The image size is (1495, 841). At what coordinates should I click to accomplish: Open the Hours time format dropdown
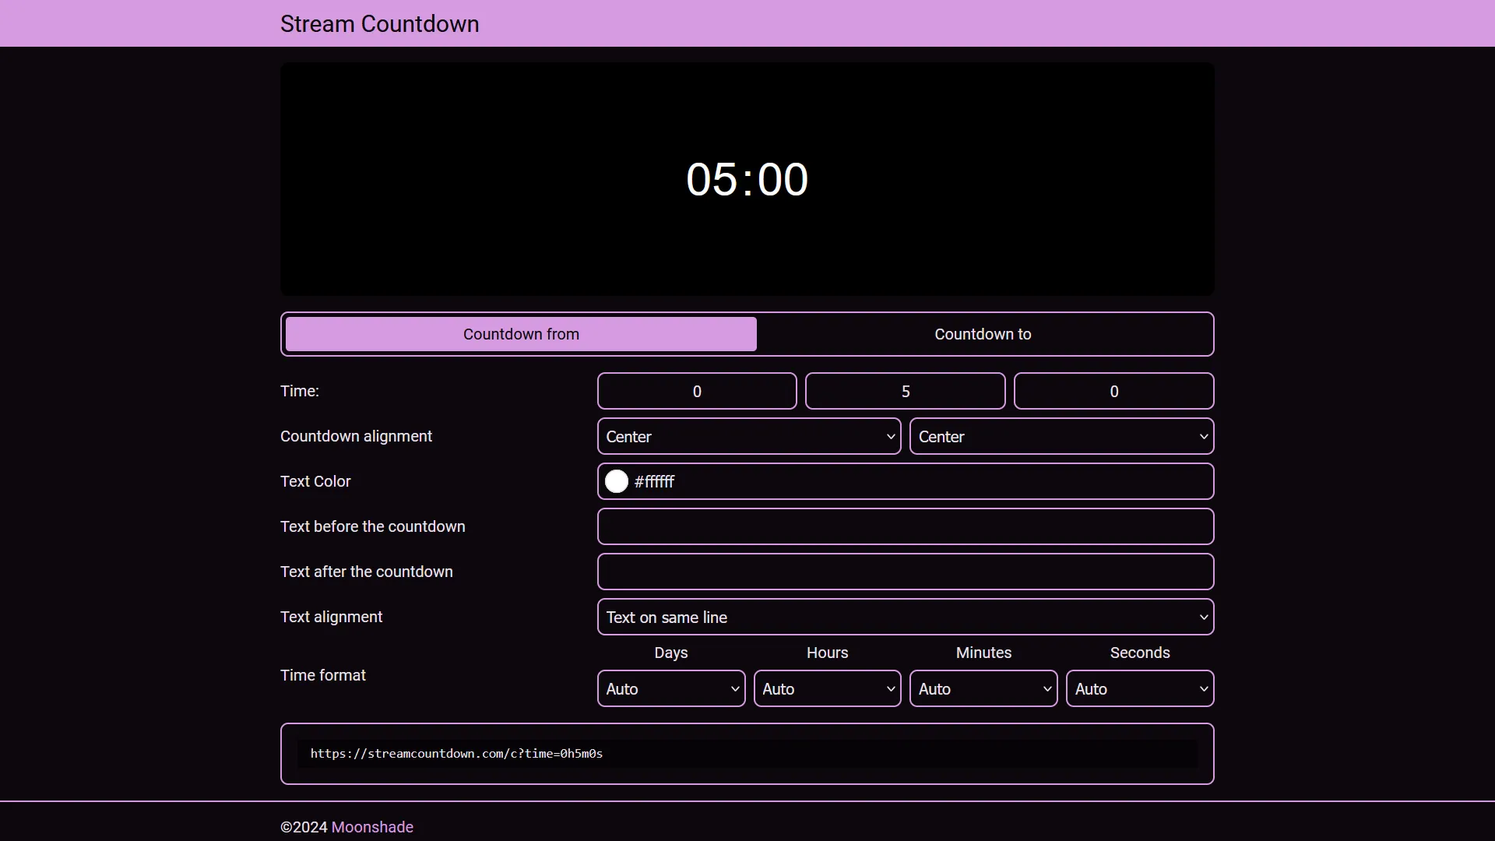[827, 688]
